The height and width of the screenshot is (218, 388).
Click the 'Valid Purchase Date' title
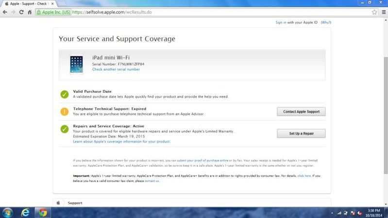(92, 91)
